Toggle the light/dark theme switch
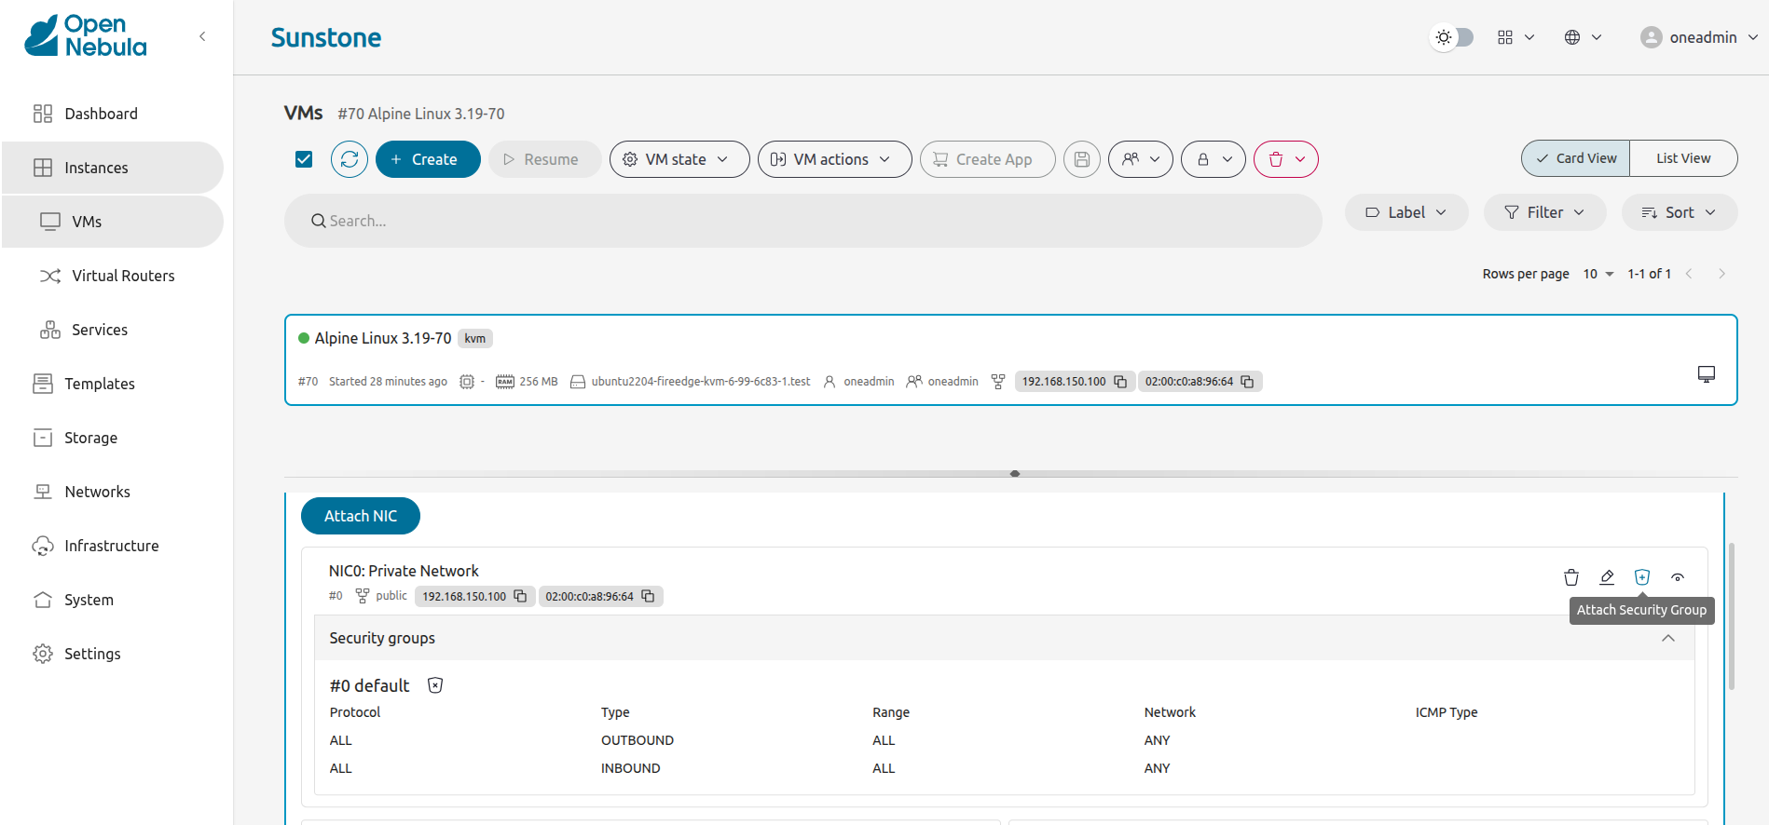Viewport: 1769px width, 825px height. tap(1452, 37)
